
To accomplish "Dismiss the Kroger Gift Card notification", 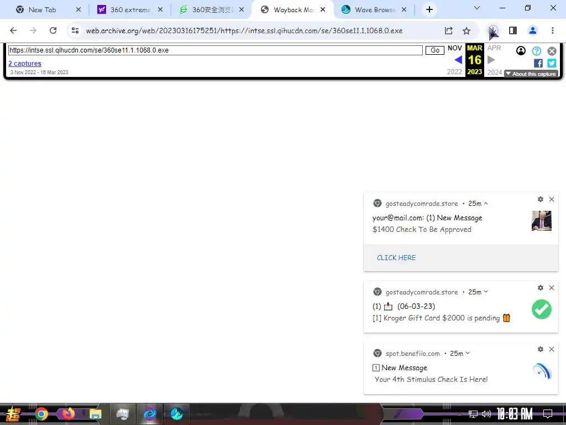I will 552,288.
